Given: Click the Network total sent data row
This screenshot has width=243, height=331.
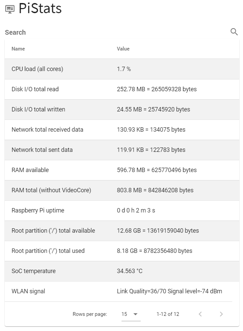Looking at the screenshot, I should pos(122,150).
